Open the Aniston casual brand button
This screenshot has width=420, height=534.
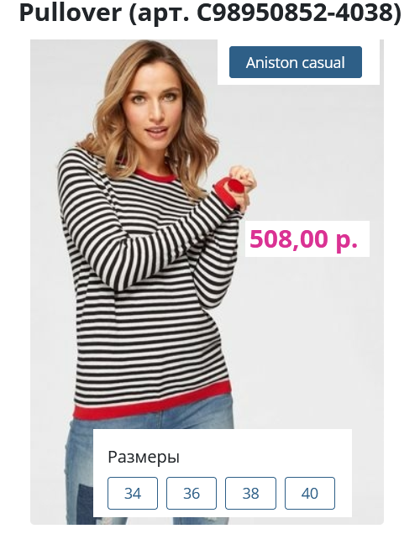[296, 62]
